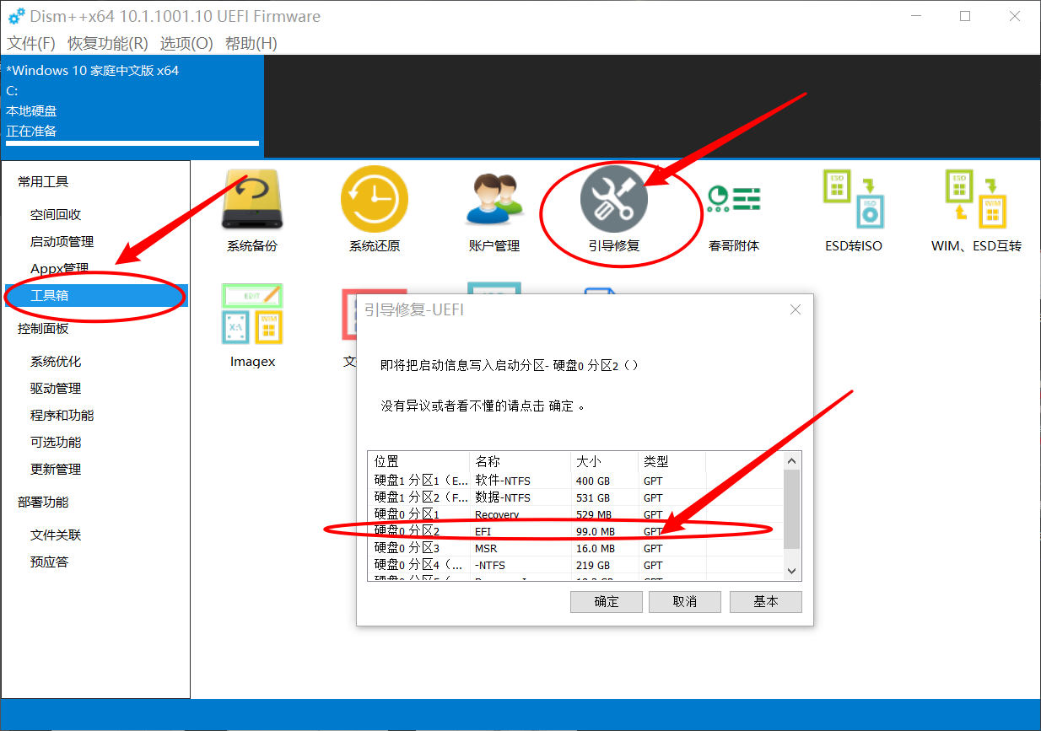1041x731 pixels.
Task: Minimize the Dism++ window
Action: (x=917, y=16)
